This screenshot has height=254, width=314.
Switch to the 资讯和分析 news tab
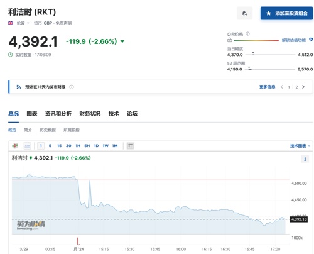[x=58, y=114]
